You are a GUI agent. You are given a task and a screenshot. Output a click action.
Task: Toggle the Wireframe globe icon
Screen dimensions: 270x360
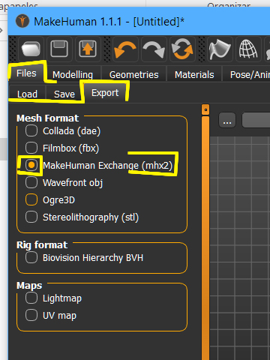click(248, 49)
